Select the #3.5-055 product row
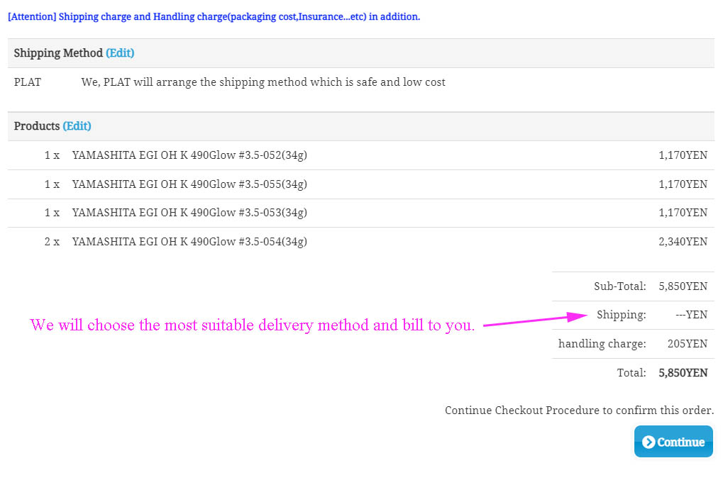This screenshot has width=728, height=502. click(x=189, y=184)
